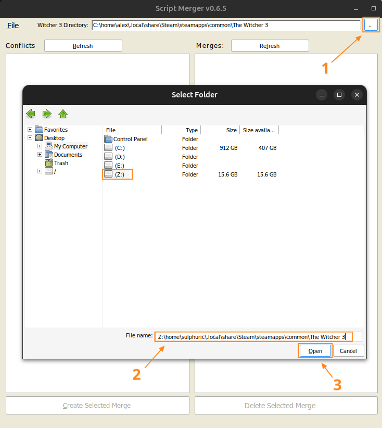382x428 pixels.
Task: Open the File menu
Action: click(x=13, y=26)
